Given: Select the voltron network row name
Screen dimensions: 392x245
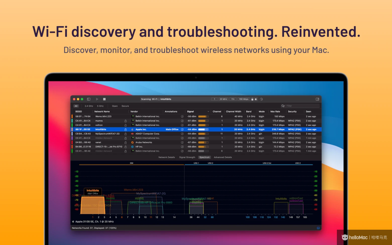Looking at the screenshot, I should point(99,125).
